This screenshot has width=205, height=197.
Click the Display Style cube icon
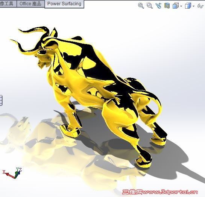(188, 6)
